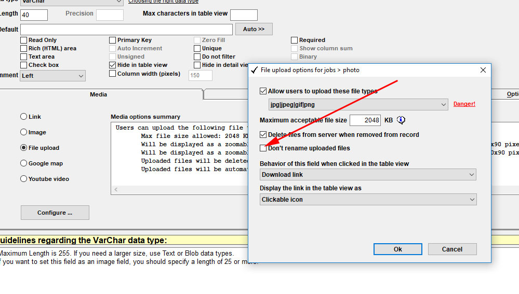Uncheck Allow users to upload these file types

(263, 91)
